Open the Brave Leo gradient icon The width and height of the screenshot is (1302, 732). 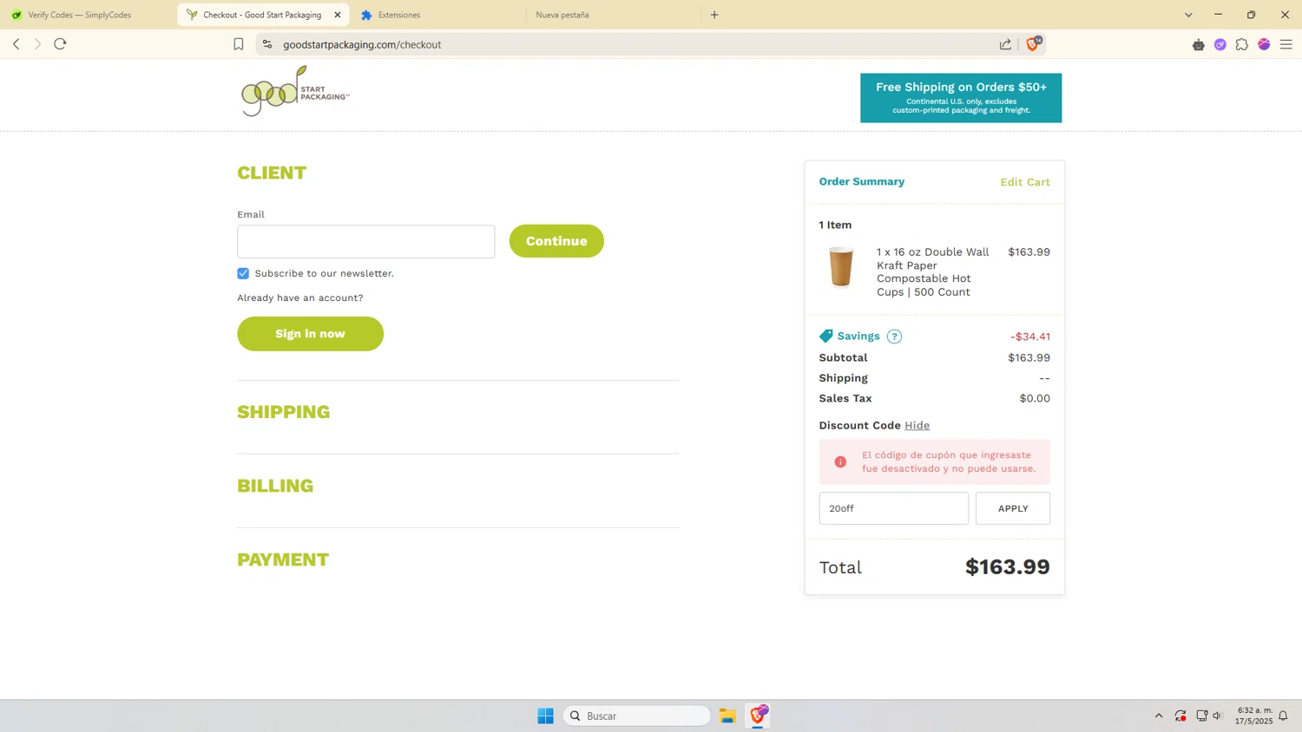click(x=1264, y=44)
